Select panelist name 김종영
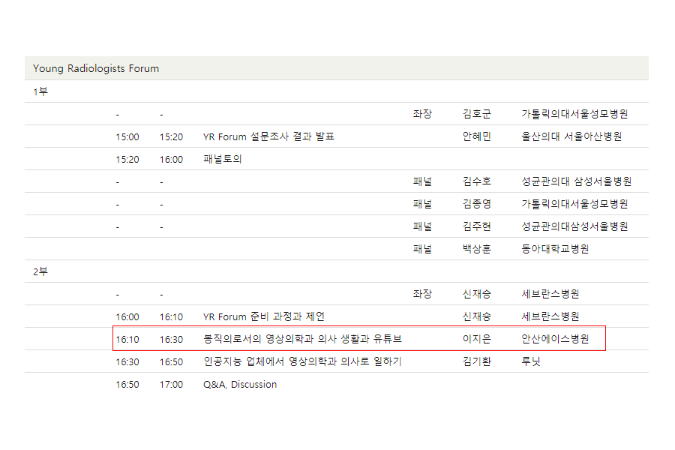 477,204
